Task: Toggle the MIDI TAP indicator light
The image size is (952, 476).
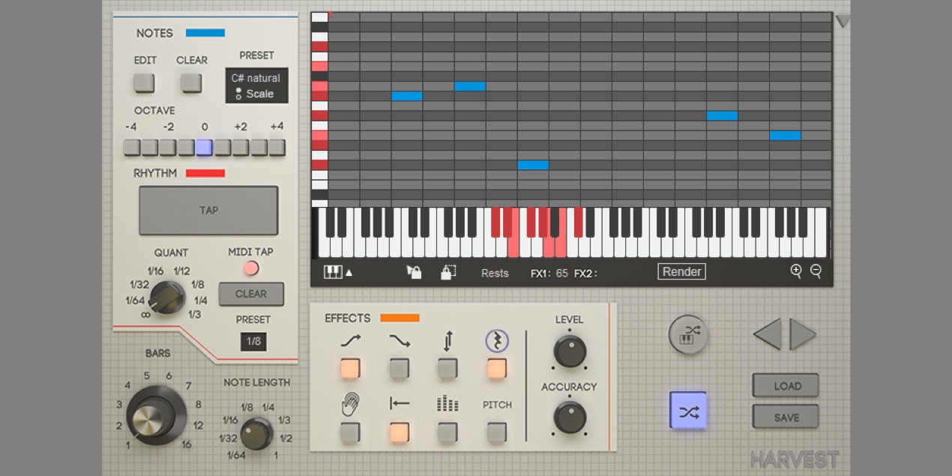Action: coord(251,268)
